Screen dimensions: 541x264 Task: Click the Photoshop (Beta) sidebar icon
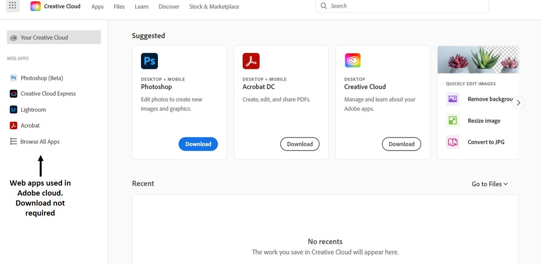click(x=14, y=78)
